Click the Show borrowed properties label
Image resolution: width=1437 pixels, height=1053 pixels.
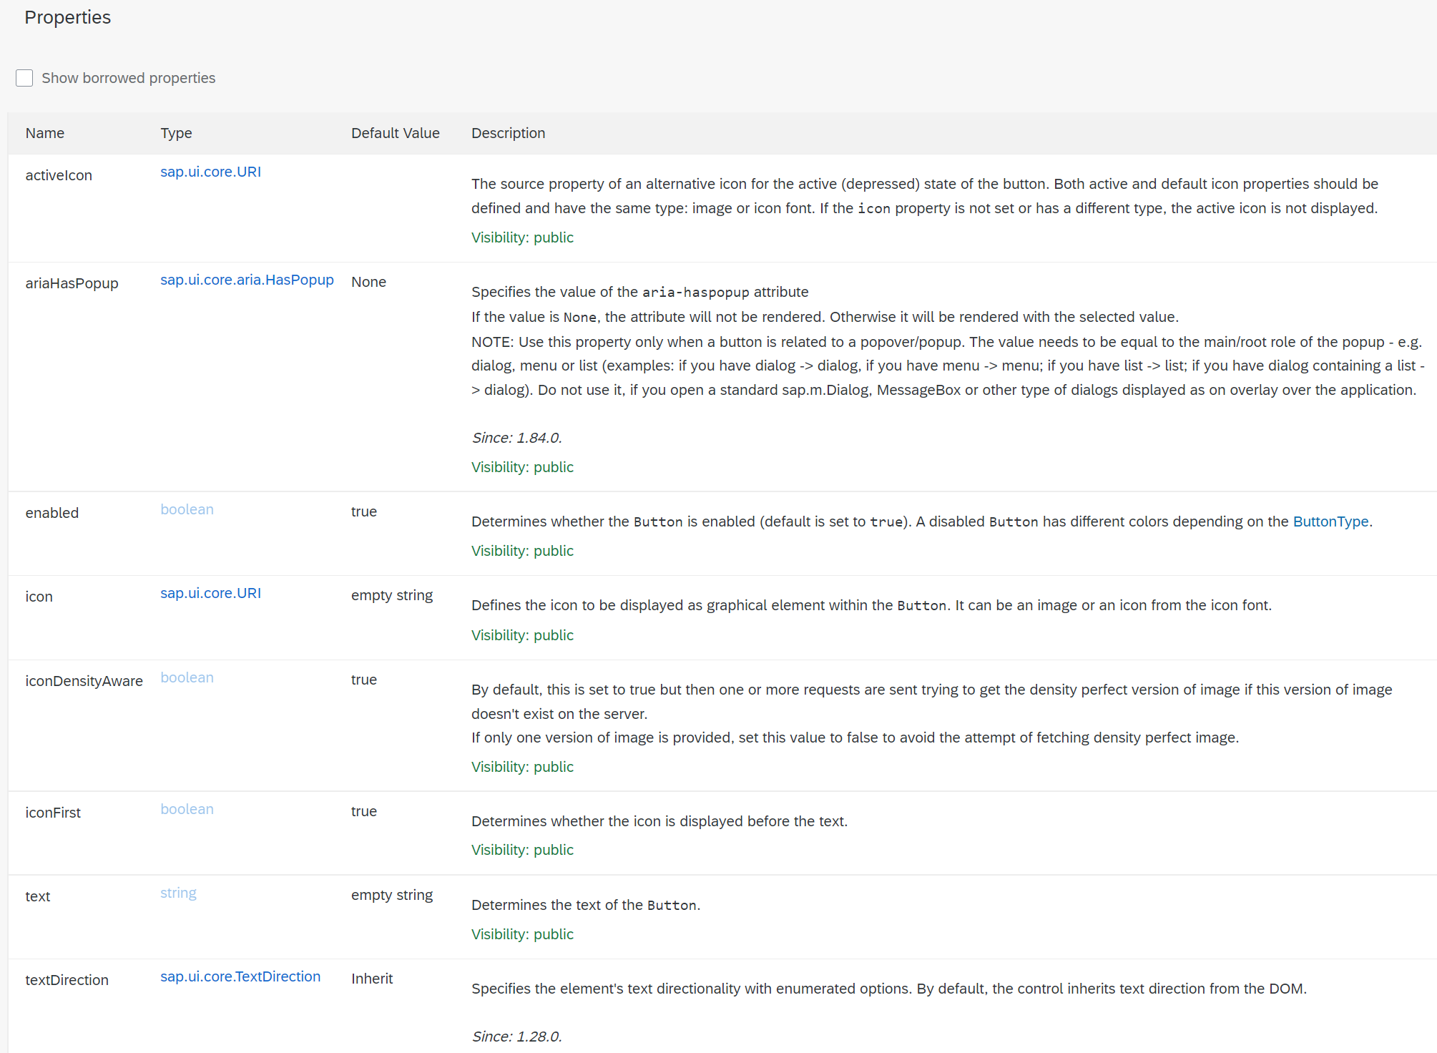click(x=129, y=78)
